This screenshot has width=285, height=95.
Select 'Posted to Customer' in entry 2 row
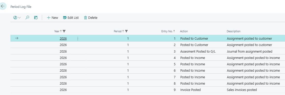pyautogui.click(x=194, y=45)
